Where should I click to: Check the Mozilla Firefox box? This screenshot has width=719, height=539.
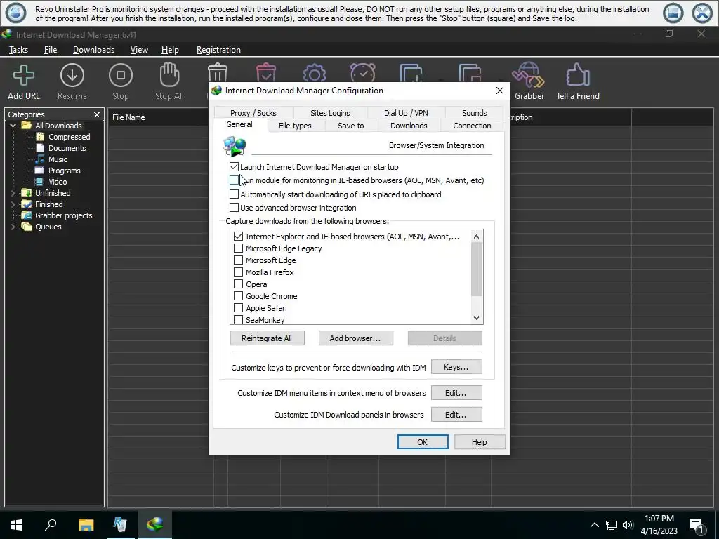pyautogui.click(x=238, y=272)
